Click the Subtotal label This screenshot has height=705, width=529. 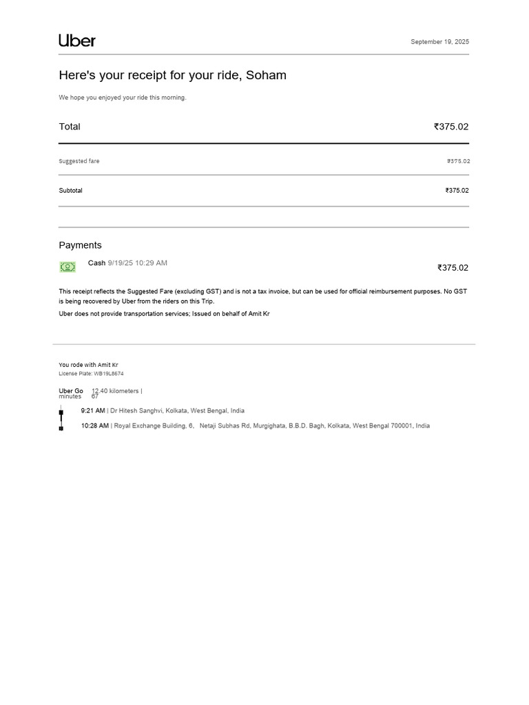[71, 191]
